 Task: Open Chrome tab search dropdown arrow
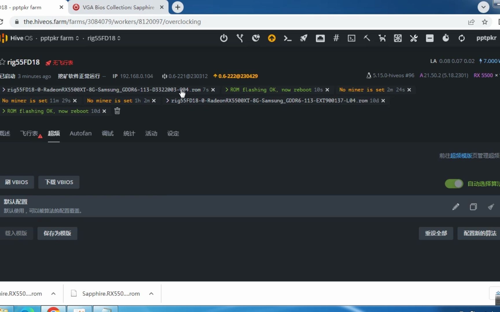coord(484,7)
